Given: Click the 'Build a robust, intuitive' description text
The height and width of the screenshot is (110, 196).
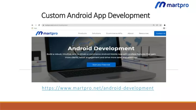Looking at the screenshot, I should [101, 56].
